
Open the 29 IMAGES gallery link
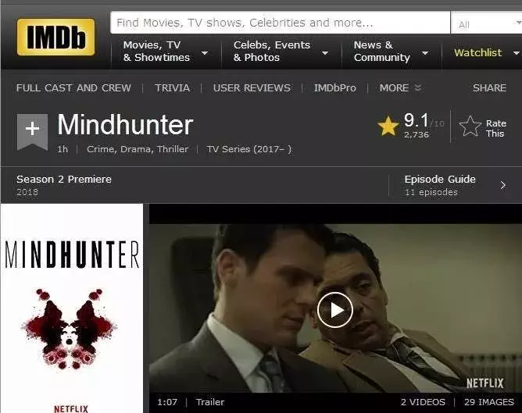pos(489,402)
